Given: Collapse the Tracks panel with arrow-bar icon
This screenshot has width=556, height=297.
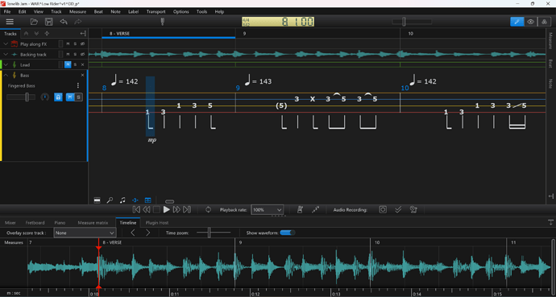Looking at the screenshot, I should [83, 34].
